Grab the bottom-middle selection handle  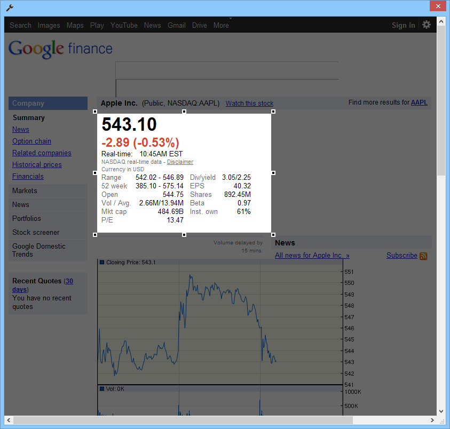[184, 235]
